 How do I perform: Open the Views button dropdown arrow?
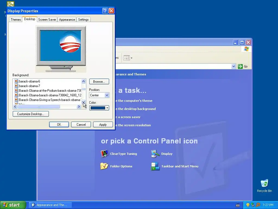(132, 58)
